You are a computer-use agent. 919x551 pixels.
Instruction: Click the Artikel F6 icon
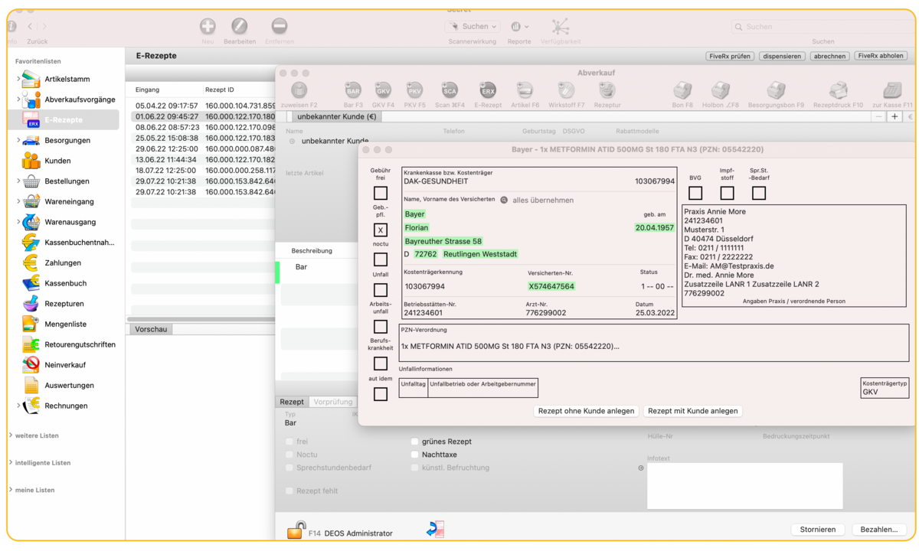click(x=525, y=90)
